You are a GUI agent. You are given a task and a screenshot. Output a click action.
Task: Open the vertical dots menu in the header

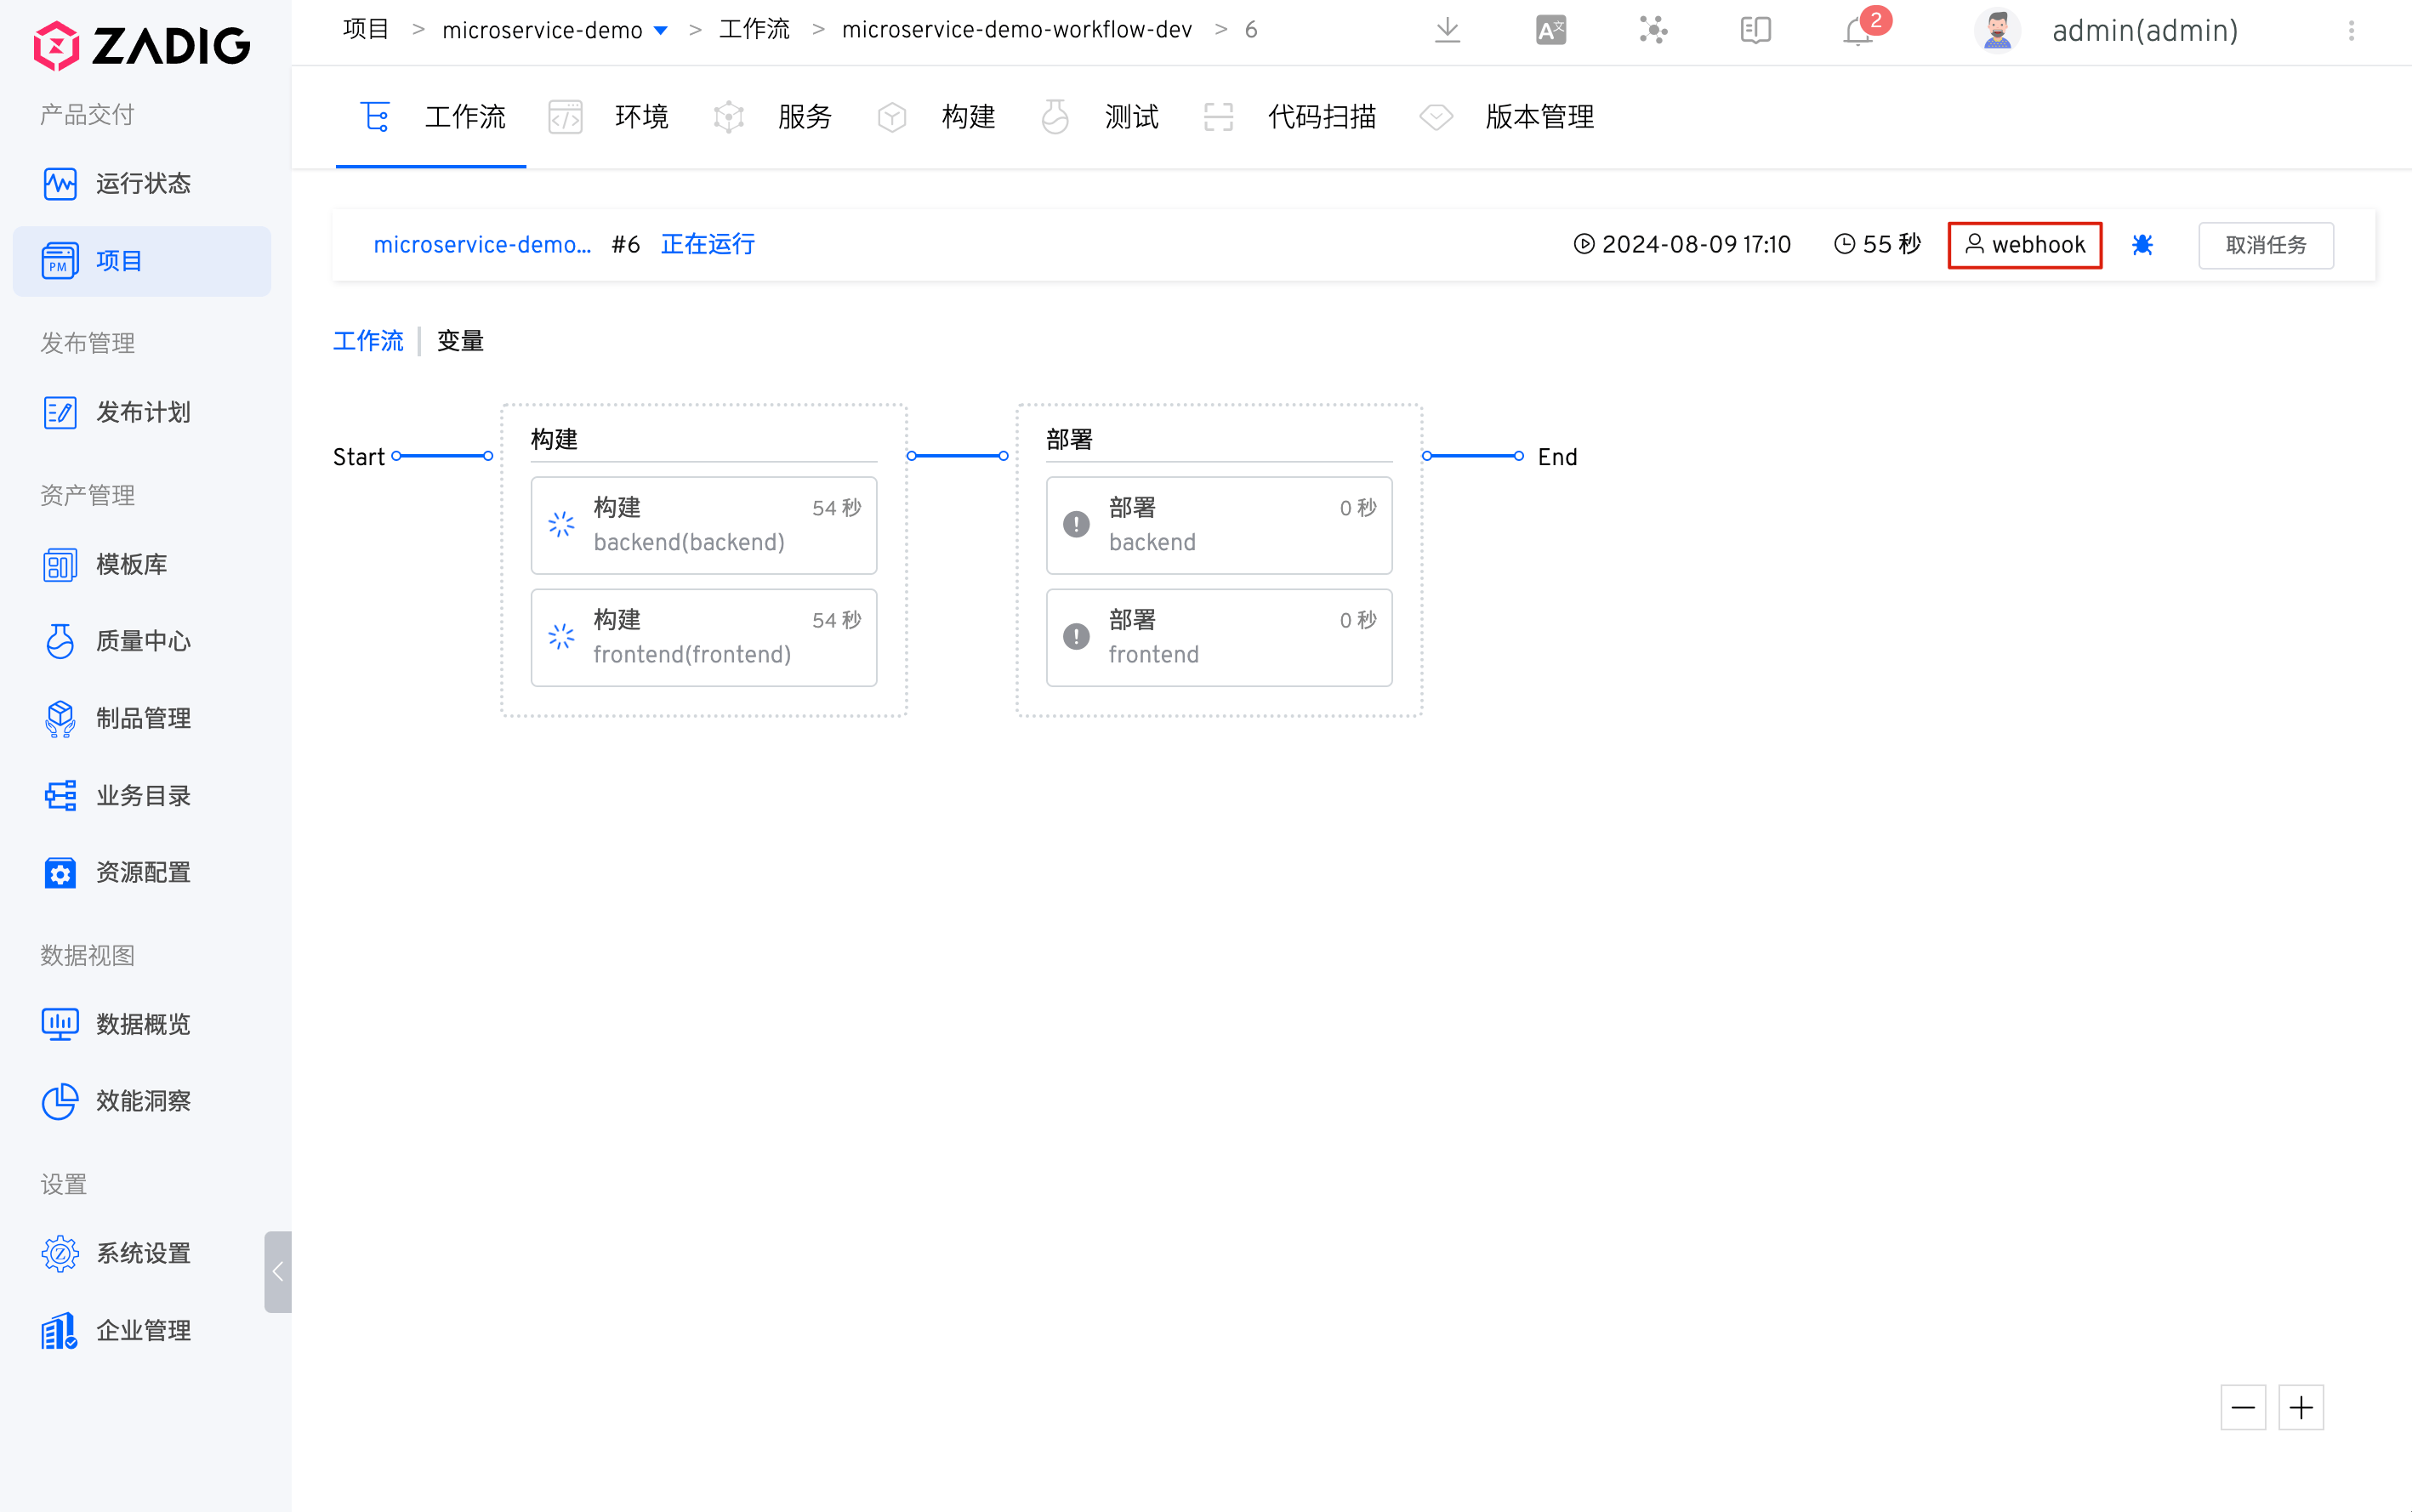[2351, 31]
